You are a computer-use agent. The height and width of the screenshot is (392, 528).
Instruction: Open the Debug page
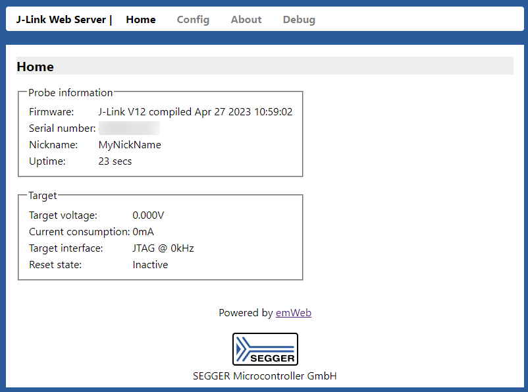(x=299, y=20)
